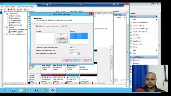Click Inspect Disk icon in Actions
The height and width of the screenshot is (96, 171).
131,38
